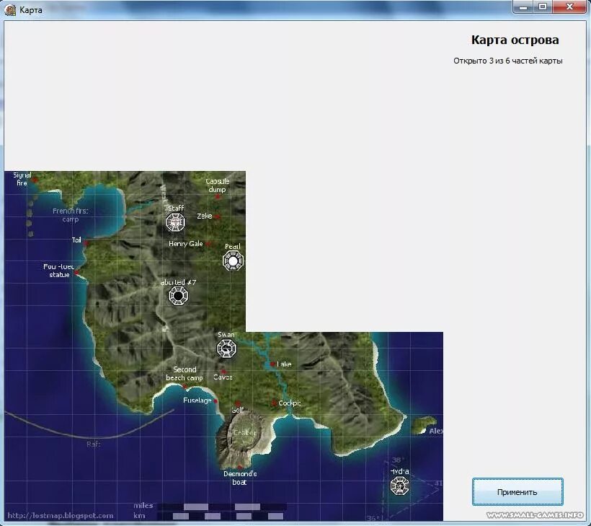Click the Crater label
591x526 pixels.
(x=244, y=433)
